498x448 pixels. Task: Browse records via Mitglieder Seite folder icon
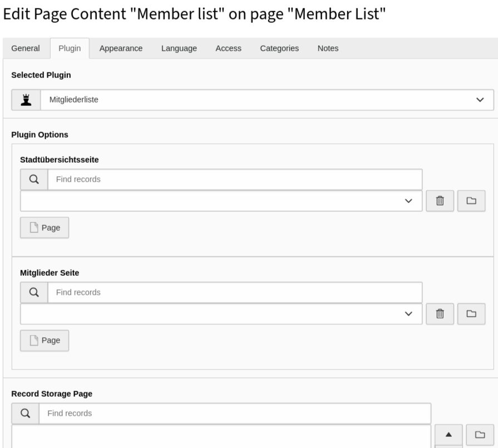click(x=471, y=314)
